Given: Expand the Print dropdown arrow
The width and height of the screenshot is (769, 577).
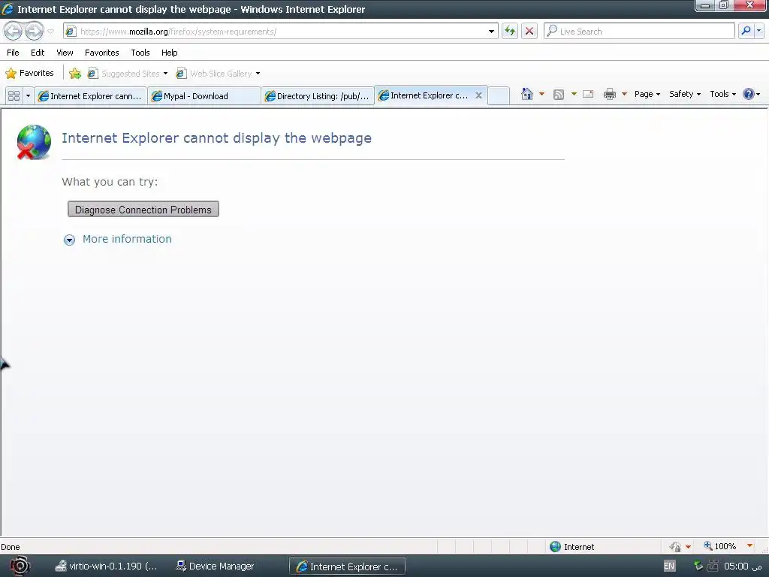Looking at the screenshot, I should click(x=624, y=94).
